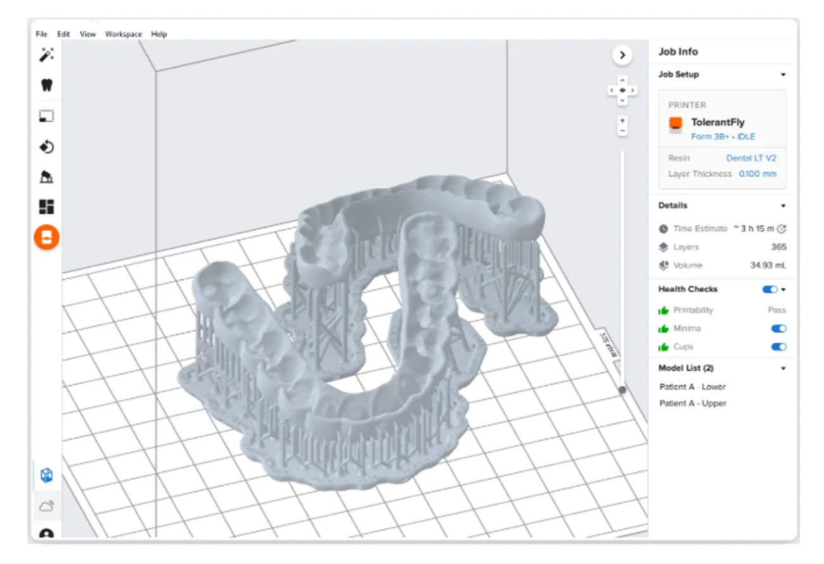Click the Printability Pass status
The image size is (824, 564).
pyautogui.click(x=777, y=311)
